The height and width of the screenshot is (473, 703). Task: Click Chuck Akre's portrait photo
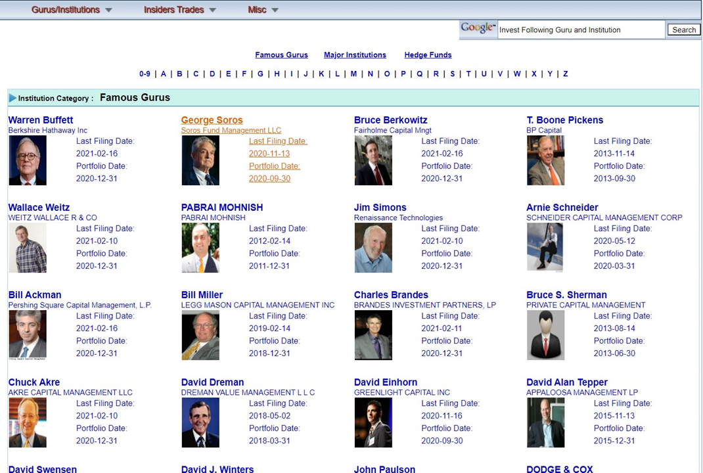(28, 423)
